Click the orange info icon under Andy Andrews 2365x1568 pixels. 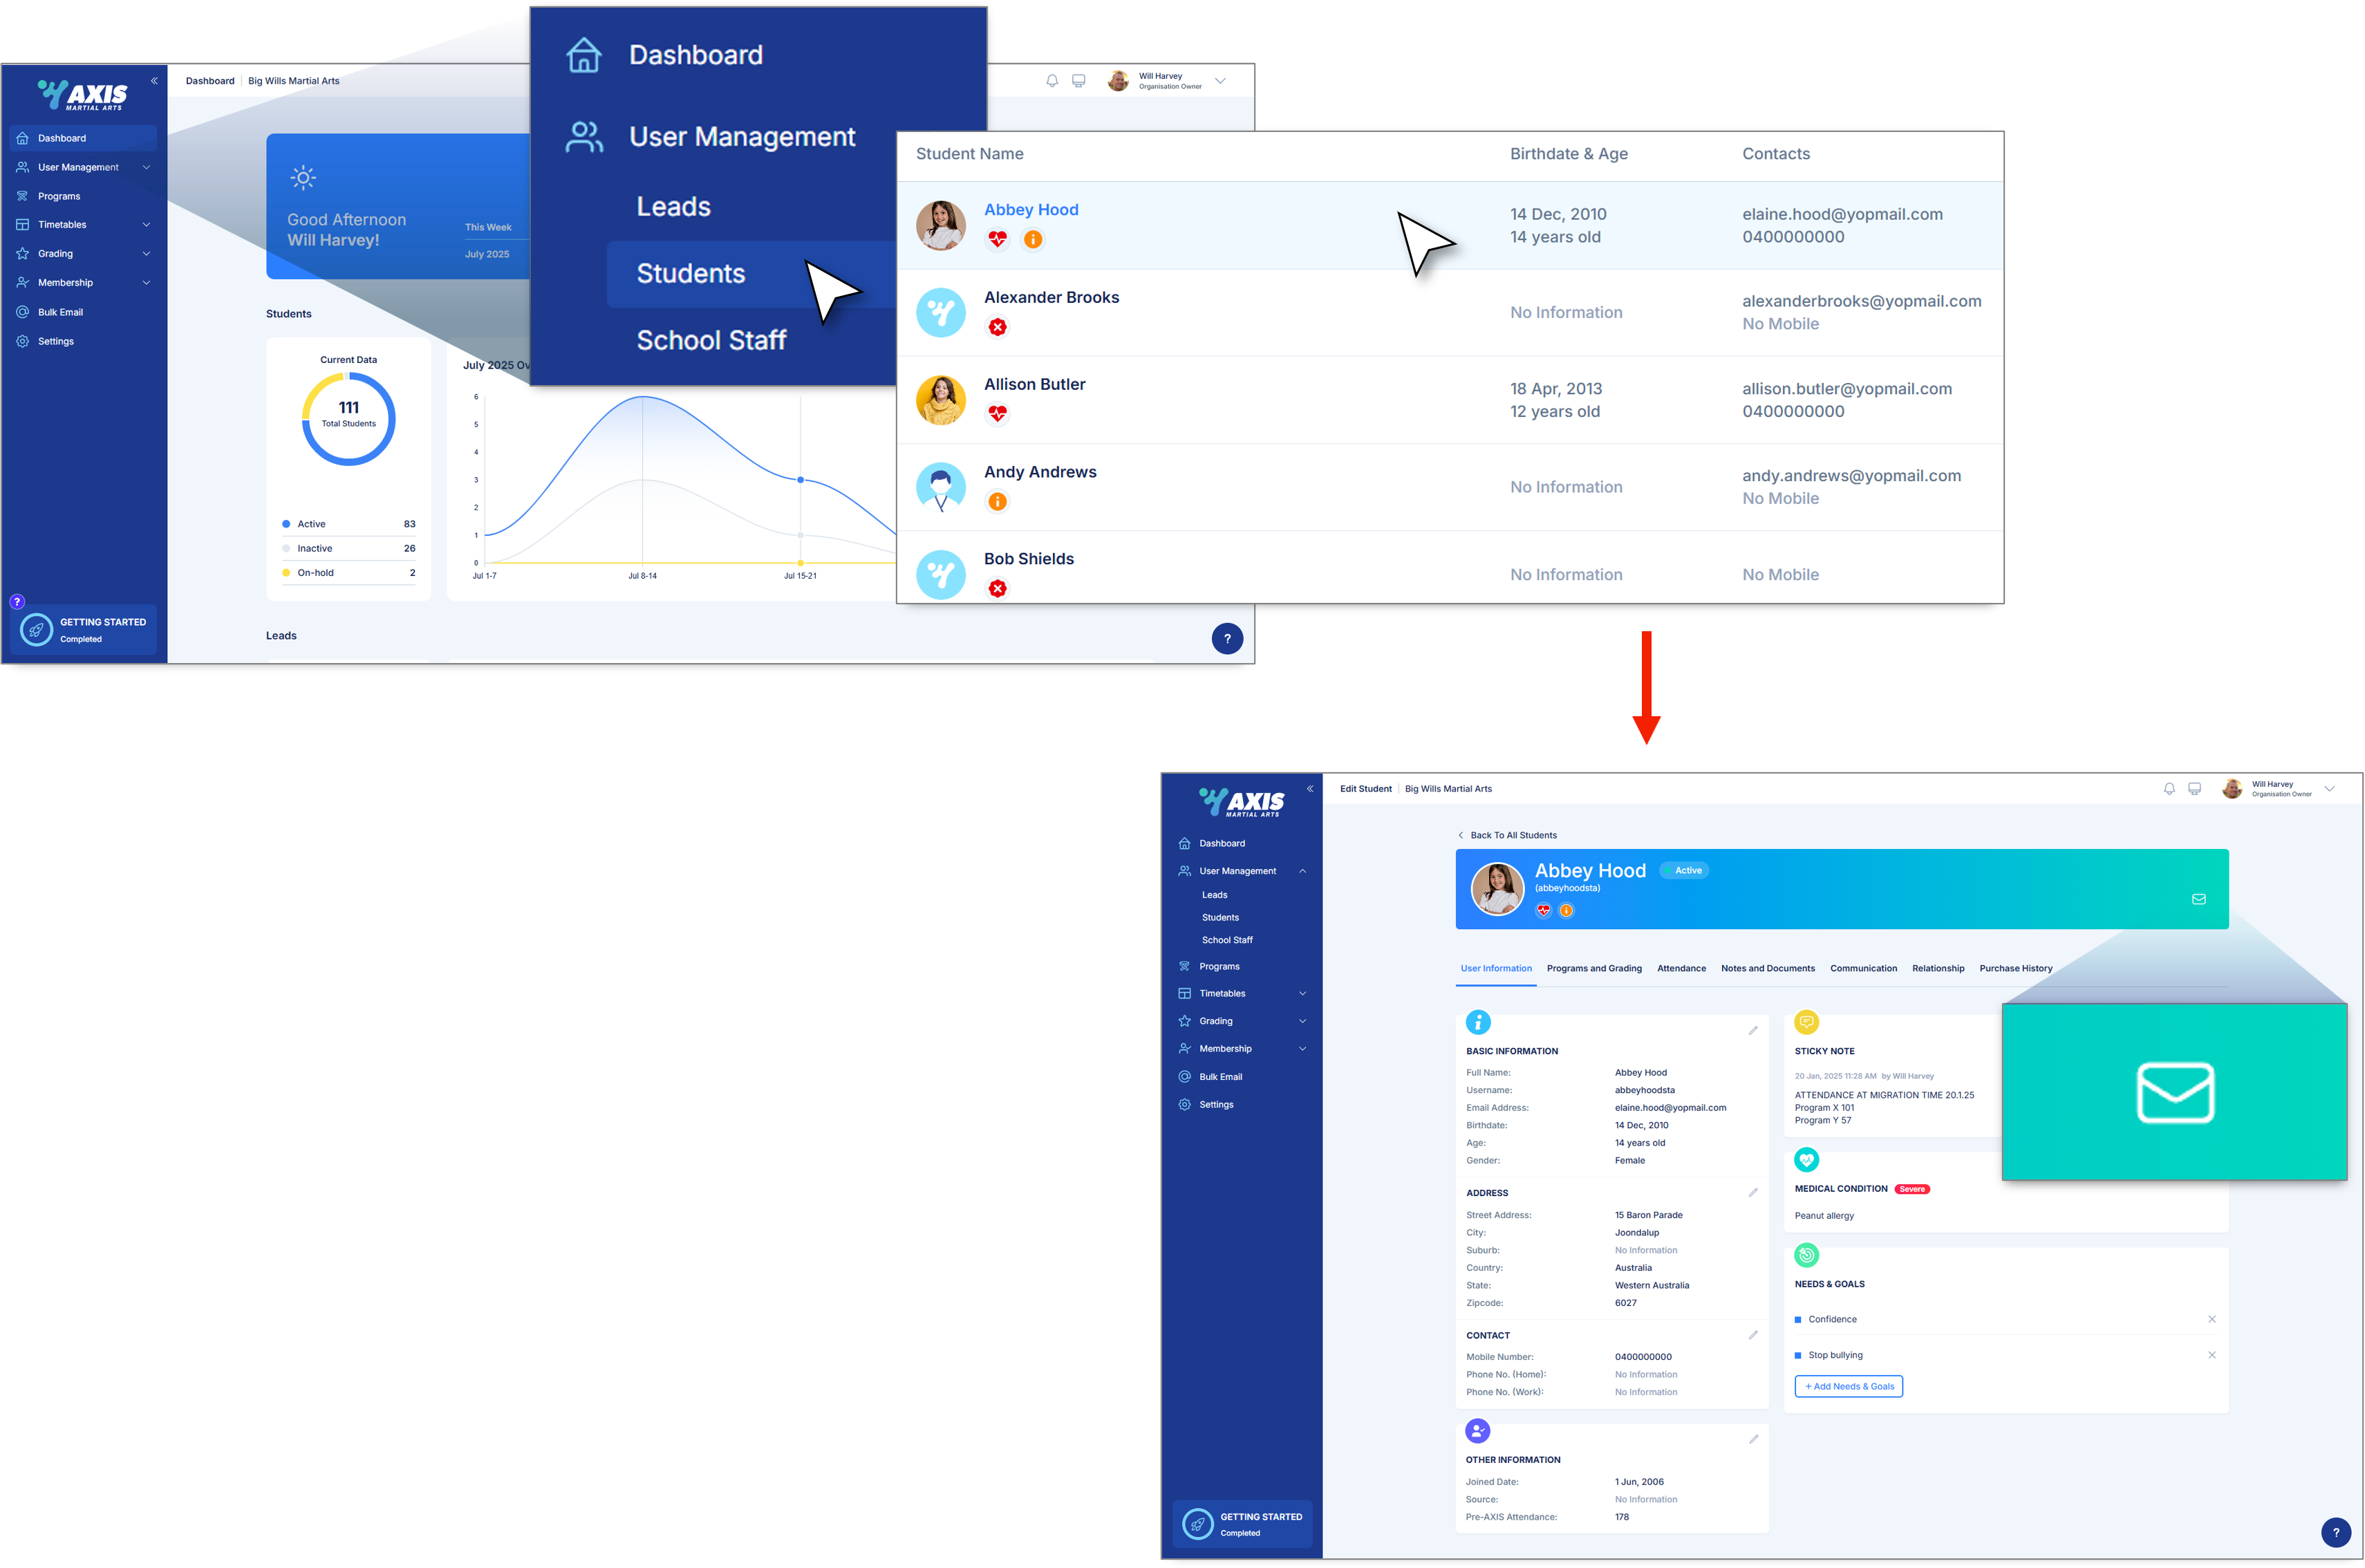[x=997, y=501]
